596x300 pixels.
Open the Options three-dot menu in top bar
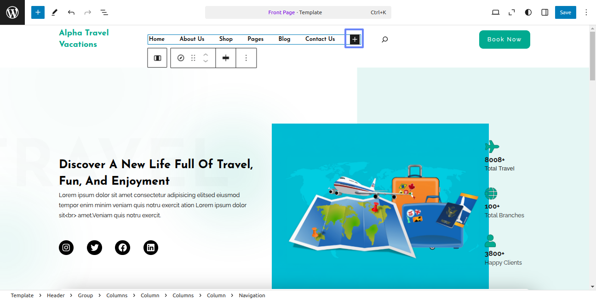tap(586, 12)
